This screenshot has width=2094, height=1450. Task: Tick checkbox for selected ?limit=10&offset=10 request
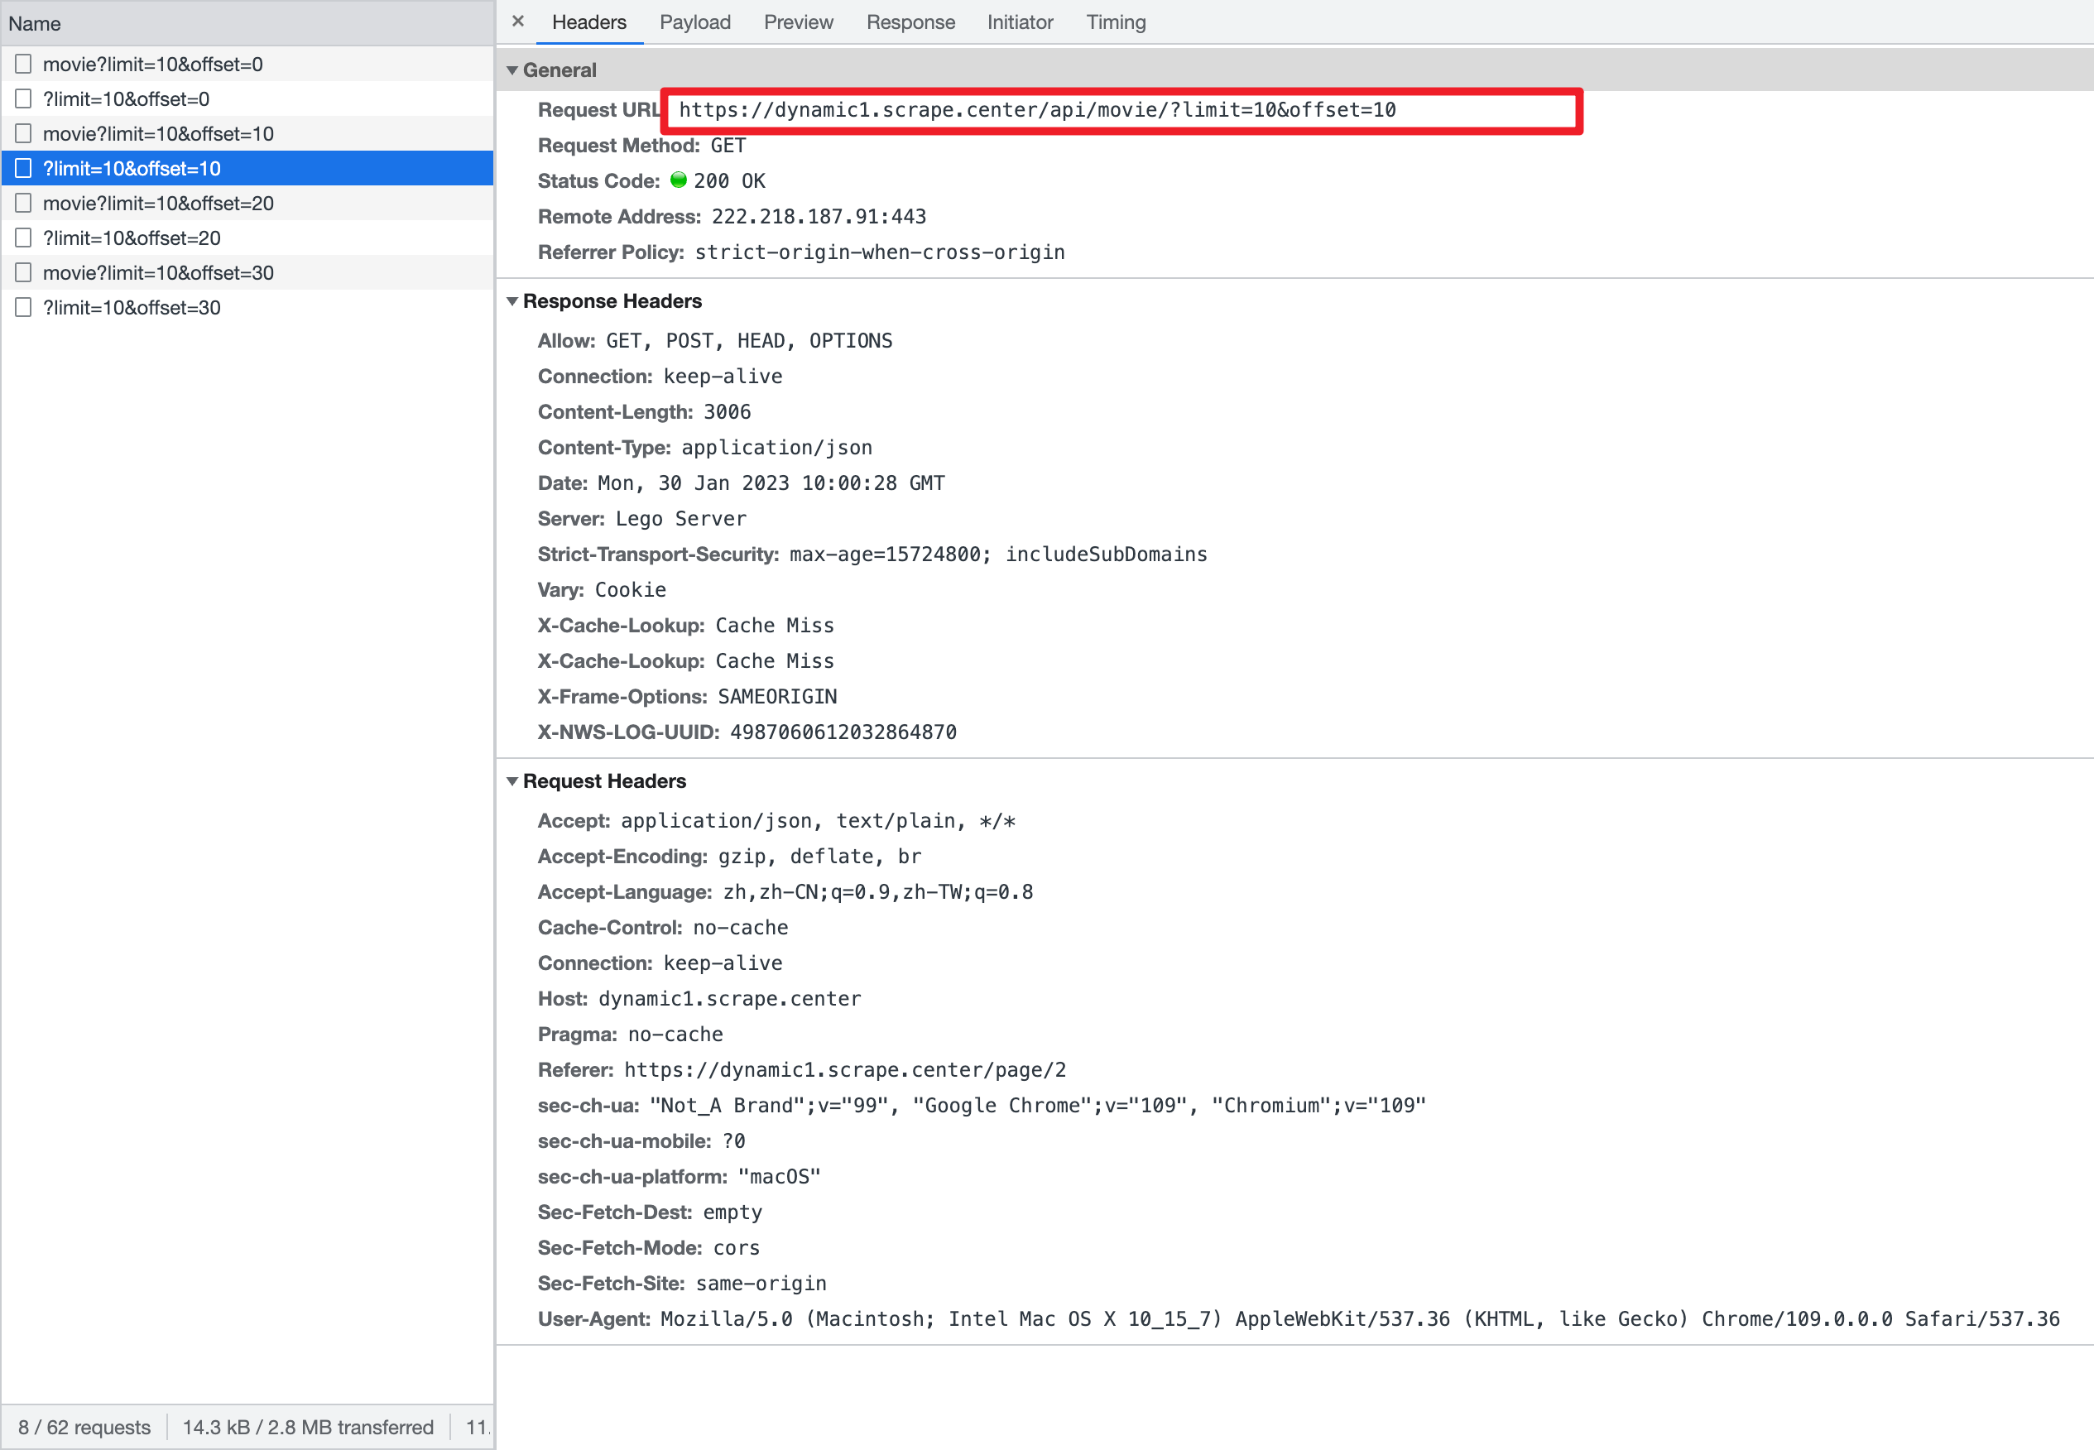(24, 168)
